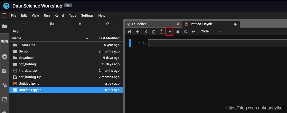Viewport: 287px width, 113px height.
Task: Select the __MACOSX folder
Action: (x=66, y=45)
